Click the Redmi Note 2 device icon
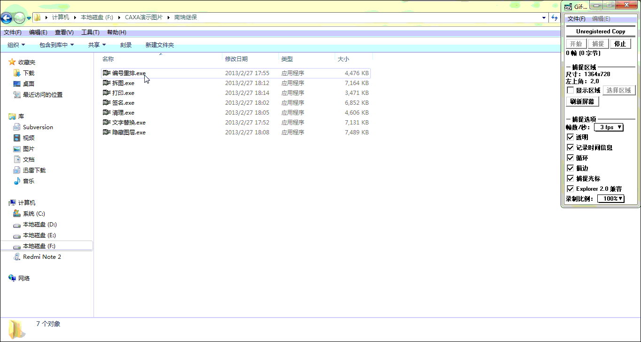Screen dimensions: 641x342 (x=17, y=257)
